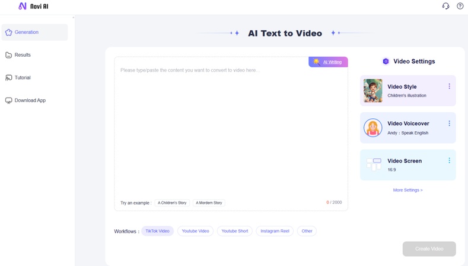Click the Children's illustration style thumbnail

(373, 90)
